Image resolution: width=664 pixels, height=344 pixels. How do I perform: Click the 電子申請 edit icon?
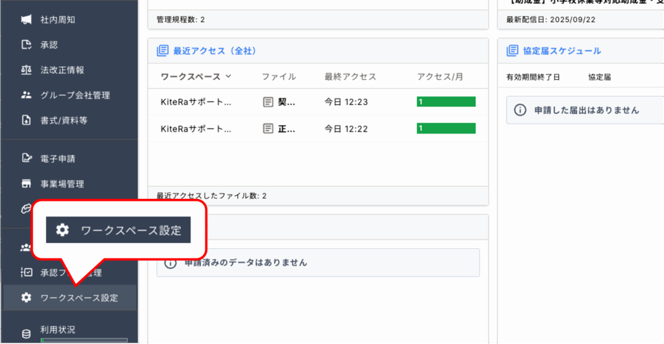click(x=27, y=158)
